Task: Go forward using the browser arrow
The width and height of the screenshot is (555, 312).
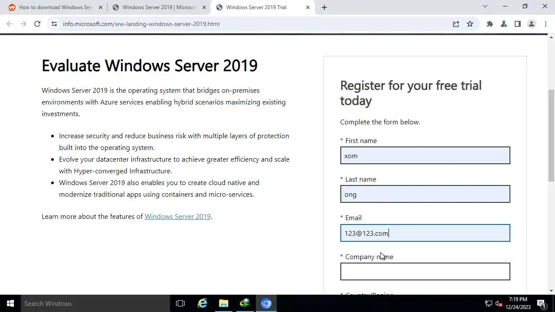Action: pyautogui.click(x=23, y=24)
